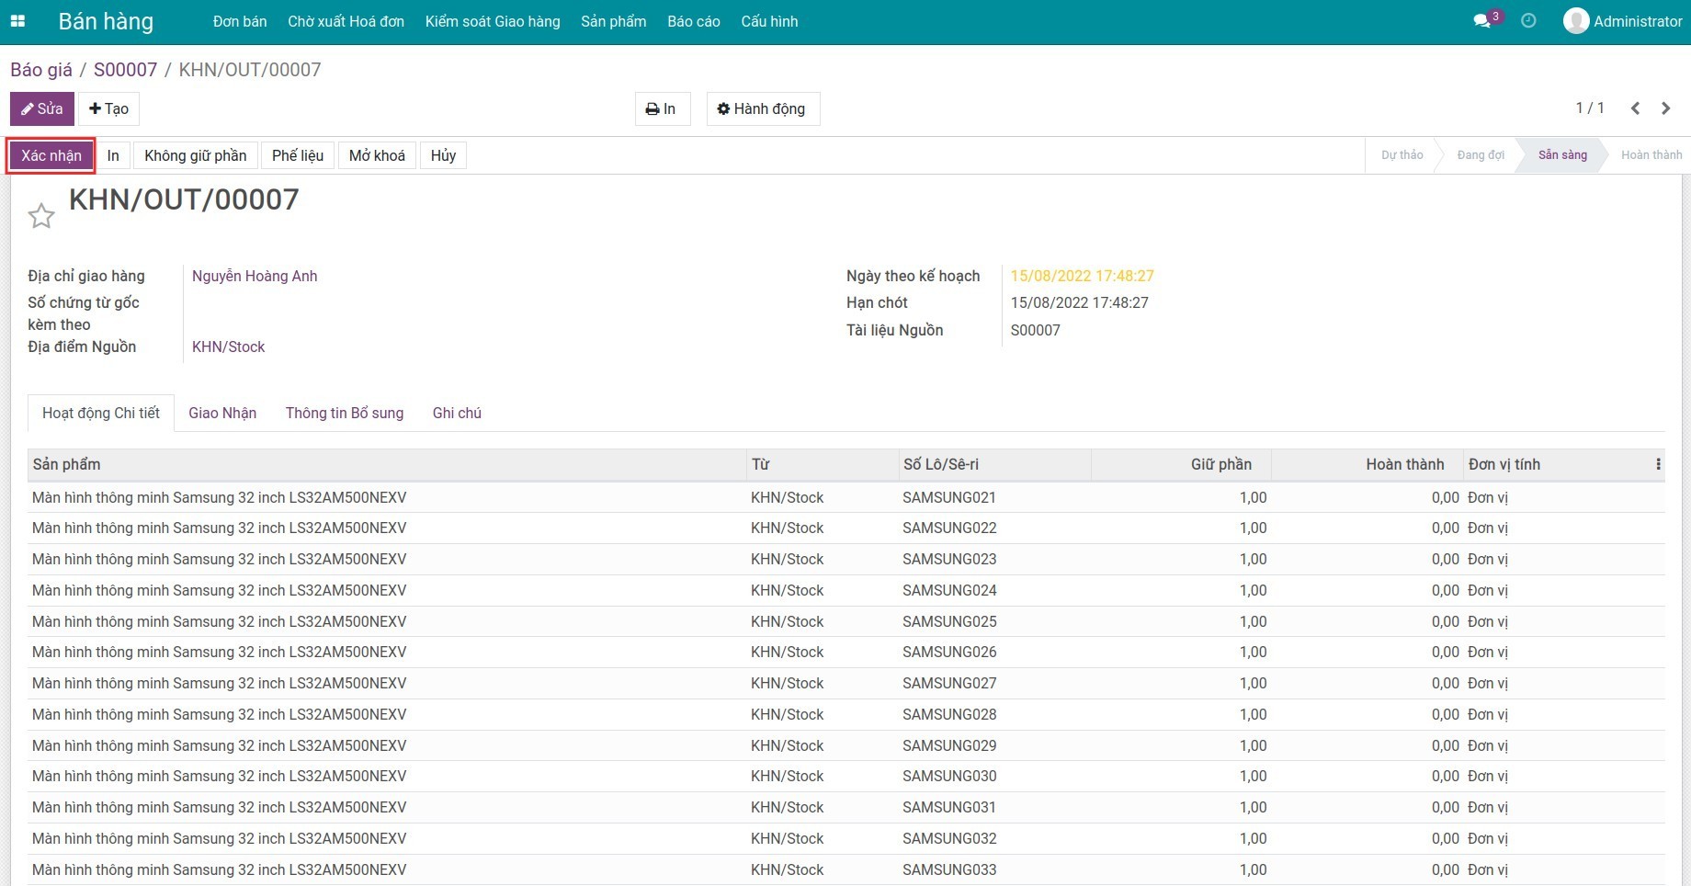Click the Bán hàng app title

point(106,21)
